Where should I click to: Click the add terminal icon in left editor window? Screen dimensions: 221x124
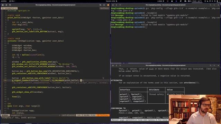pos(10,5)
